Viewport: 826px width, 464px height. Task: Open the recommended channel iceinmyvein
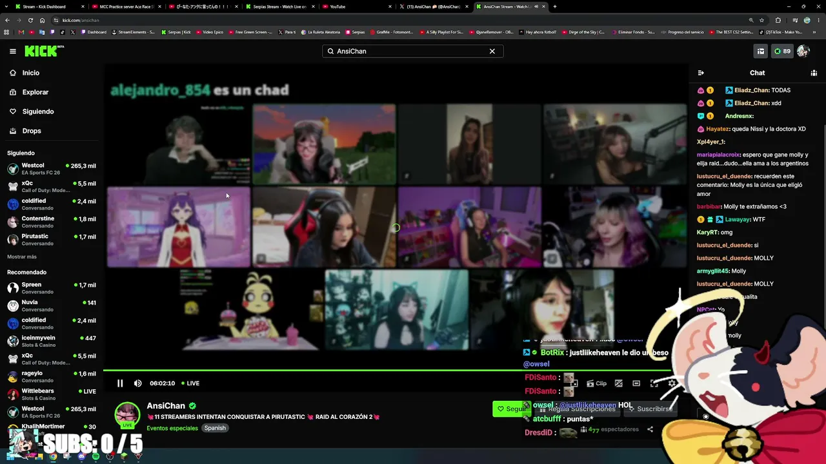coord(52,341)
